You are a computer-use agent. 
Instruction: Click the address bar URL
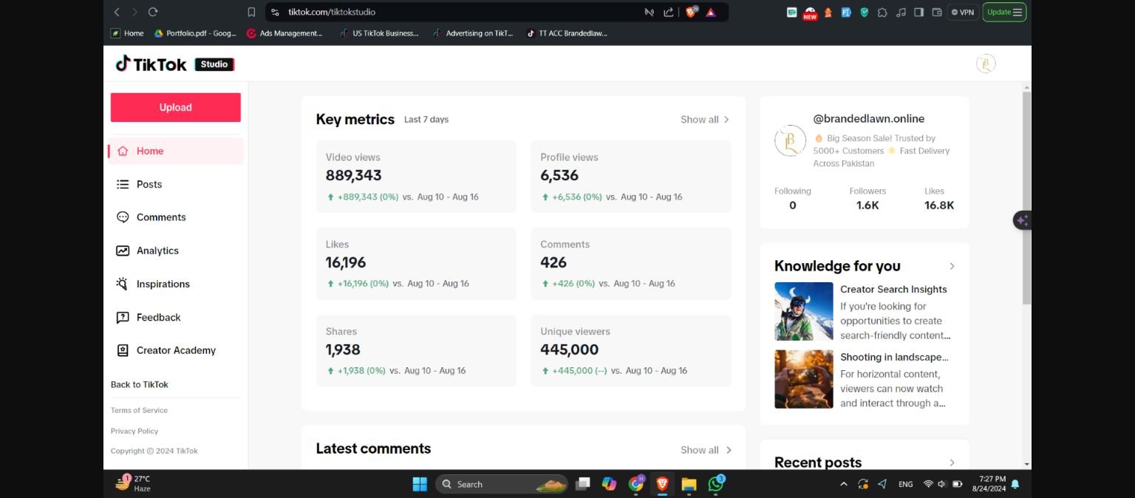pos(332,12)
